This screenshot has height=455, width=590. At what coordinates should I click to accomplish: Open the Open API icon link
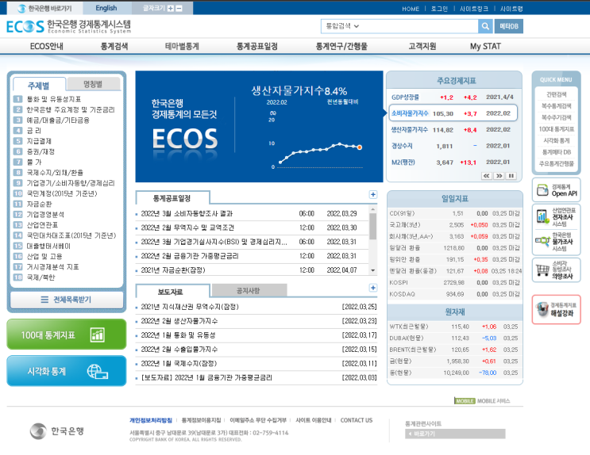click(556, 190)
